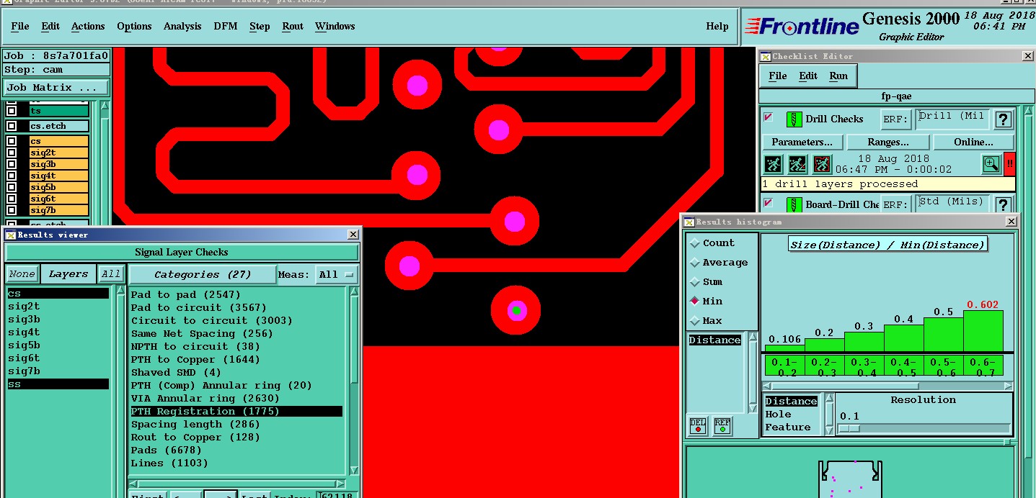Click the red-outlined running-man run icon
Viewport: 1036px width, 498px height.
coord(822,164)
